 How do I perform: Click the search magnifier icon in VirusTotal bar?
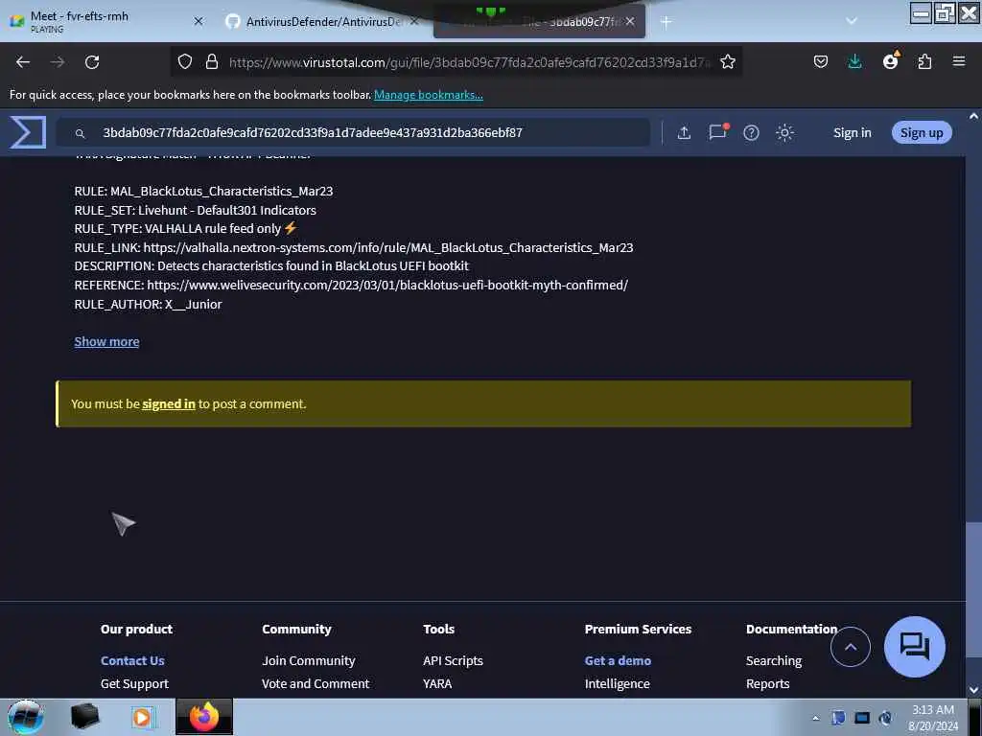click(80, 132)
